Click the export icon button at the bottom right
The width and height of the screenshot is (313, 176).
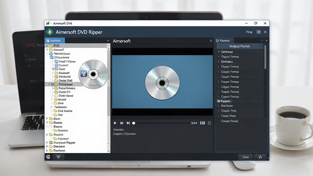(x=260, y=157)
